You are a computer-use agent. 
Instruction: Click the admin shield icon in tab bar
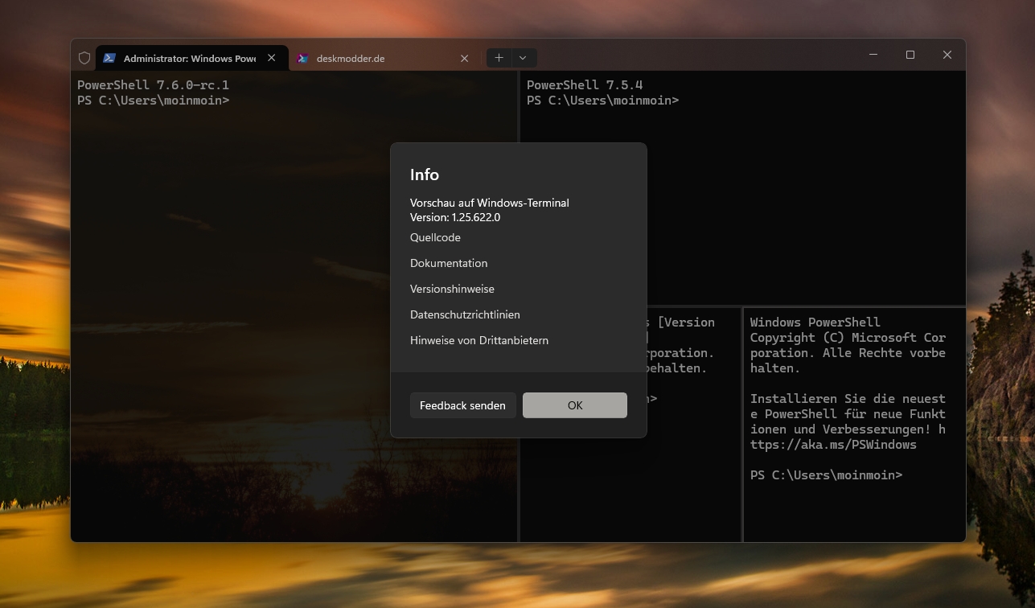84,58
